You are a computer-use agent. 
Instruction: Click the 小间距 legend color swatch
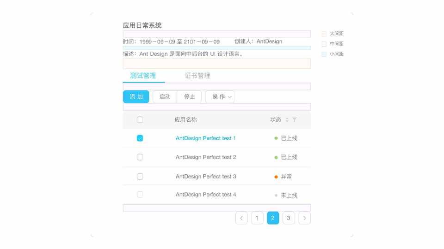click(x=324, y=54)
